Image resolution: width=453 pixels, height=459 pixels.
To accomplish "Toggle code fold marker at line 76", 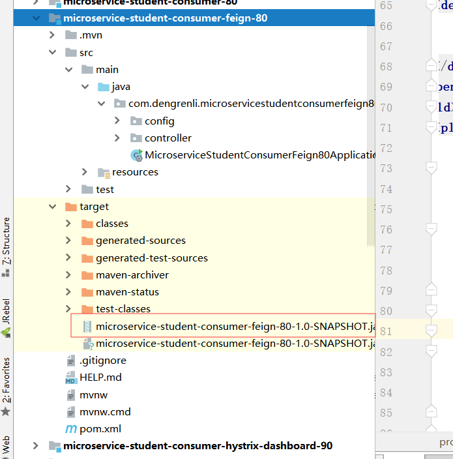I will pyautogui.click(x=431, y=229).
